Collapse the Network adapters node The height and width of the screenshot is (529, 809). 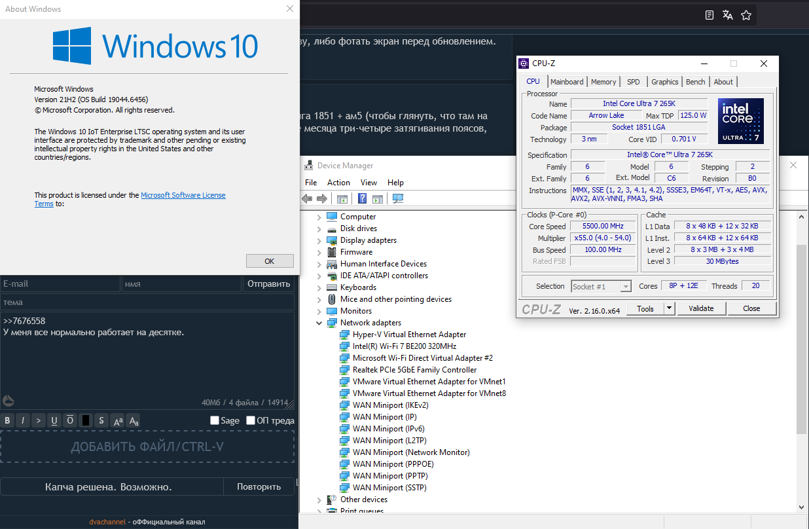click(319, 323)
